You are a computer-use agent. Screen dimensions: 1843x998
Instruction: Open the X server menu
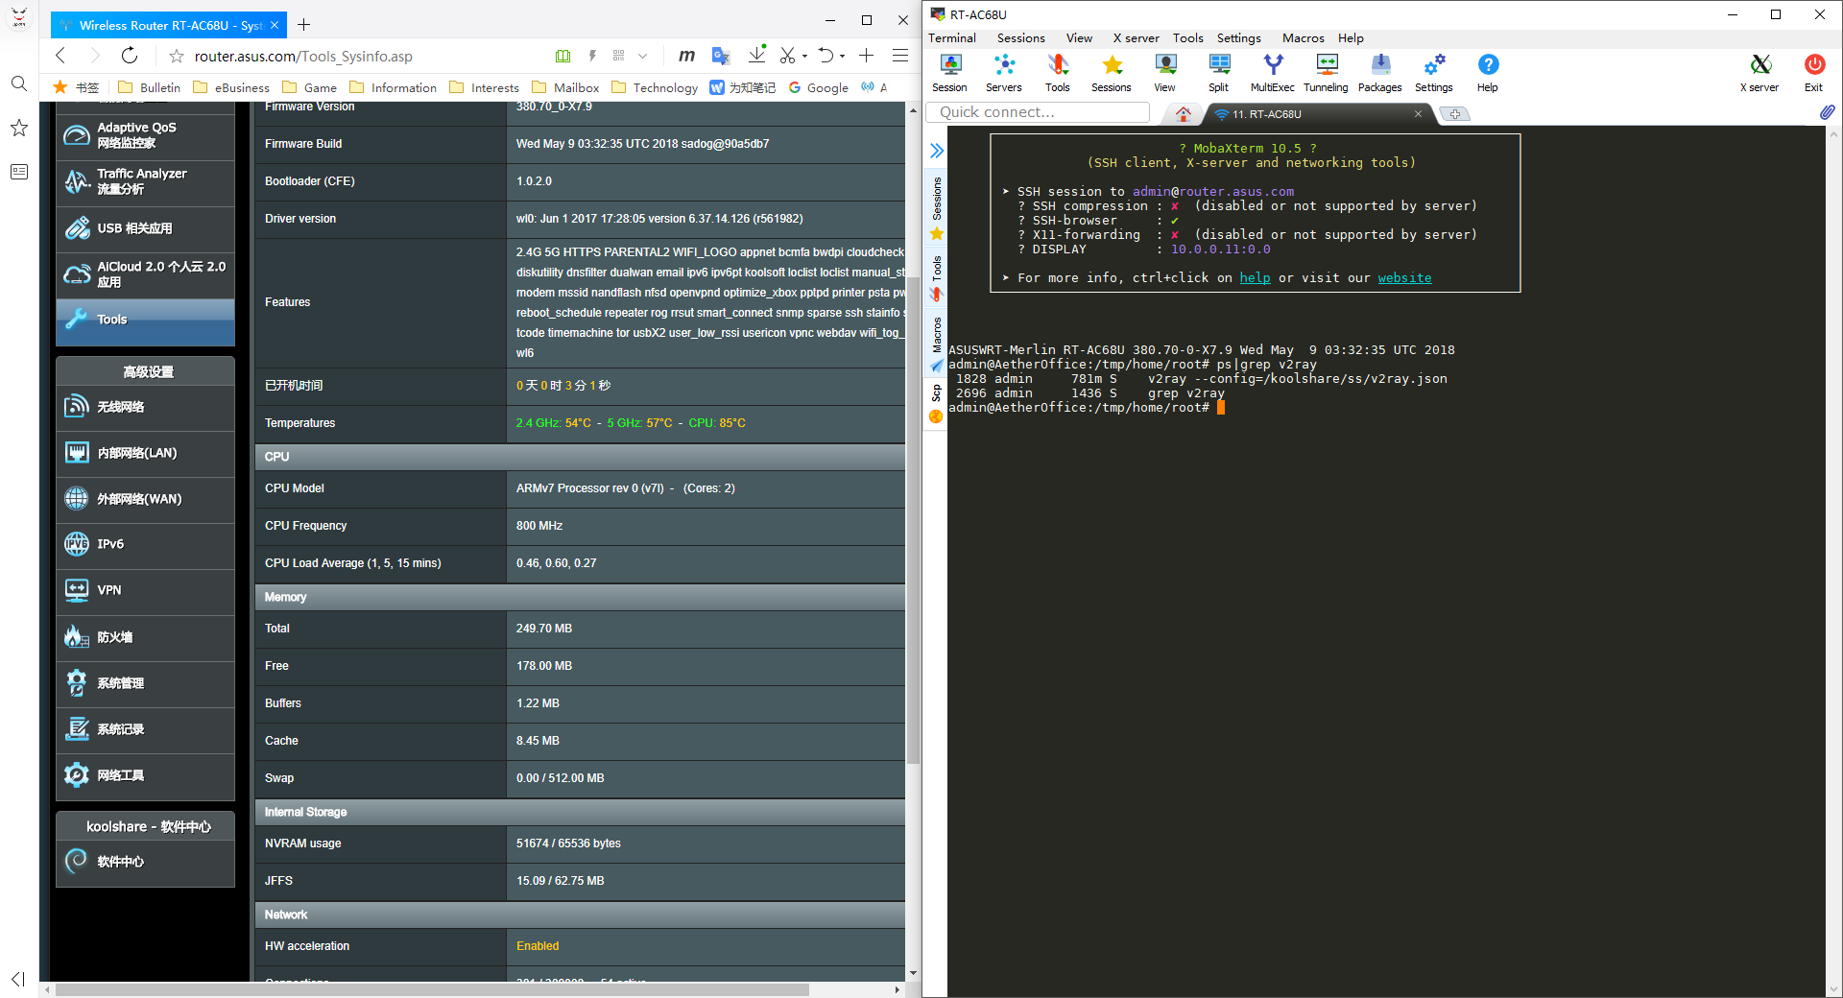(x=1137, y=38)
